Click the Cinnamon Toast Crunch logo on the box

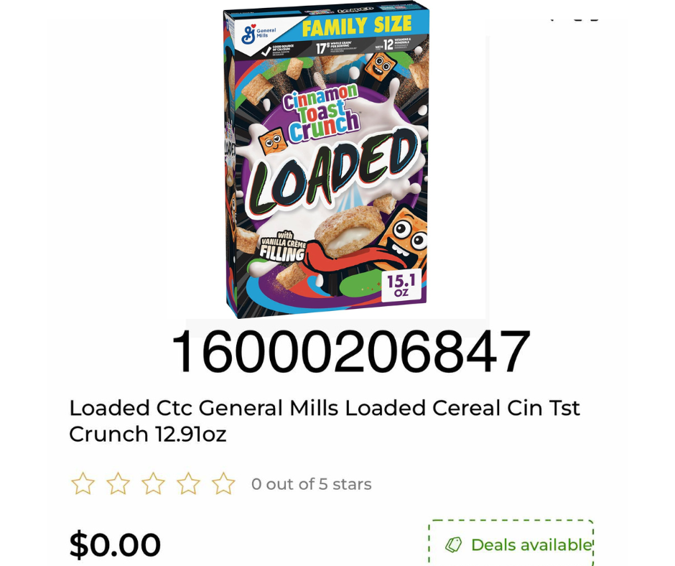tap(321, 113)
